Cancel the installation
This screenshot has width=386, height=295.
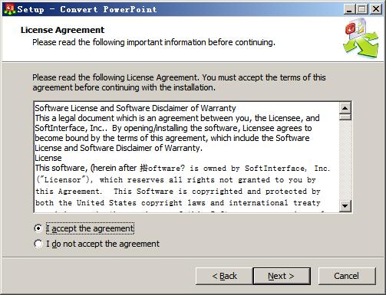tap(347, 276)
